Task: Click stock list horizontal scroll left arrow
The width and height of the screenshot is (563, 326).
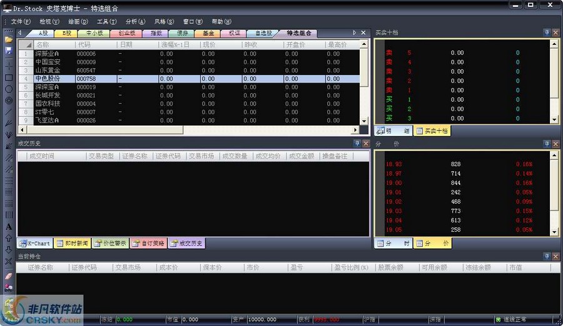Action: coord(23,130)
